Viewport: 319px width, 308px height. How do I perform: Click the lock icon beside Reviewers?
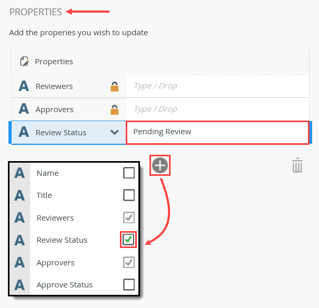114,86
